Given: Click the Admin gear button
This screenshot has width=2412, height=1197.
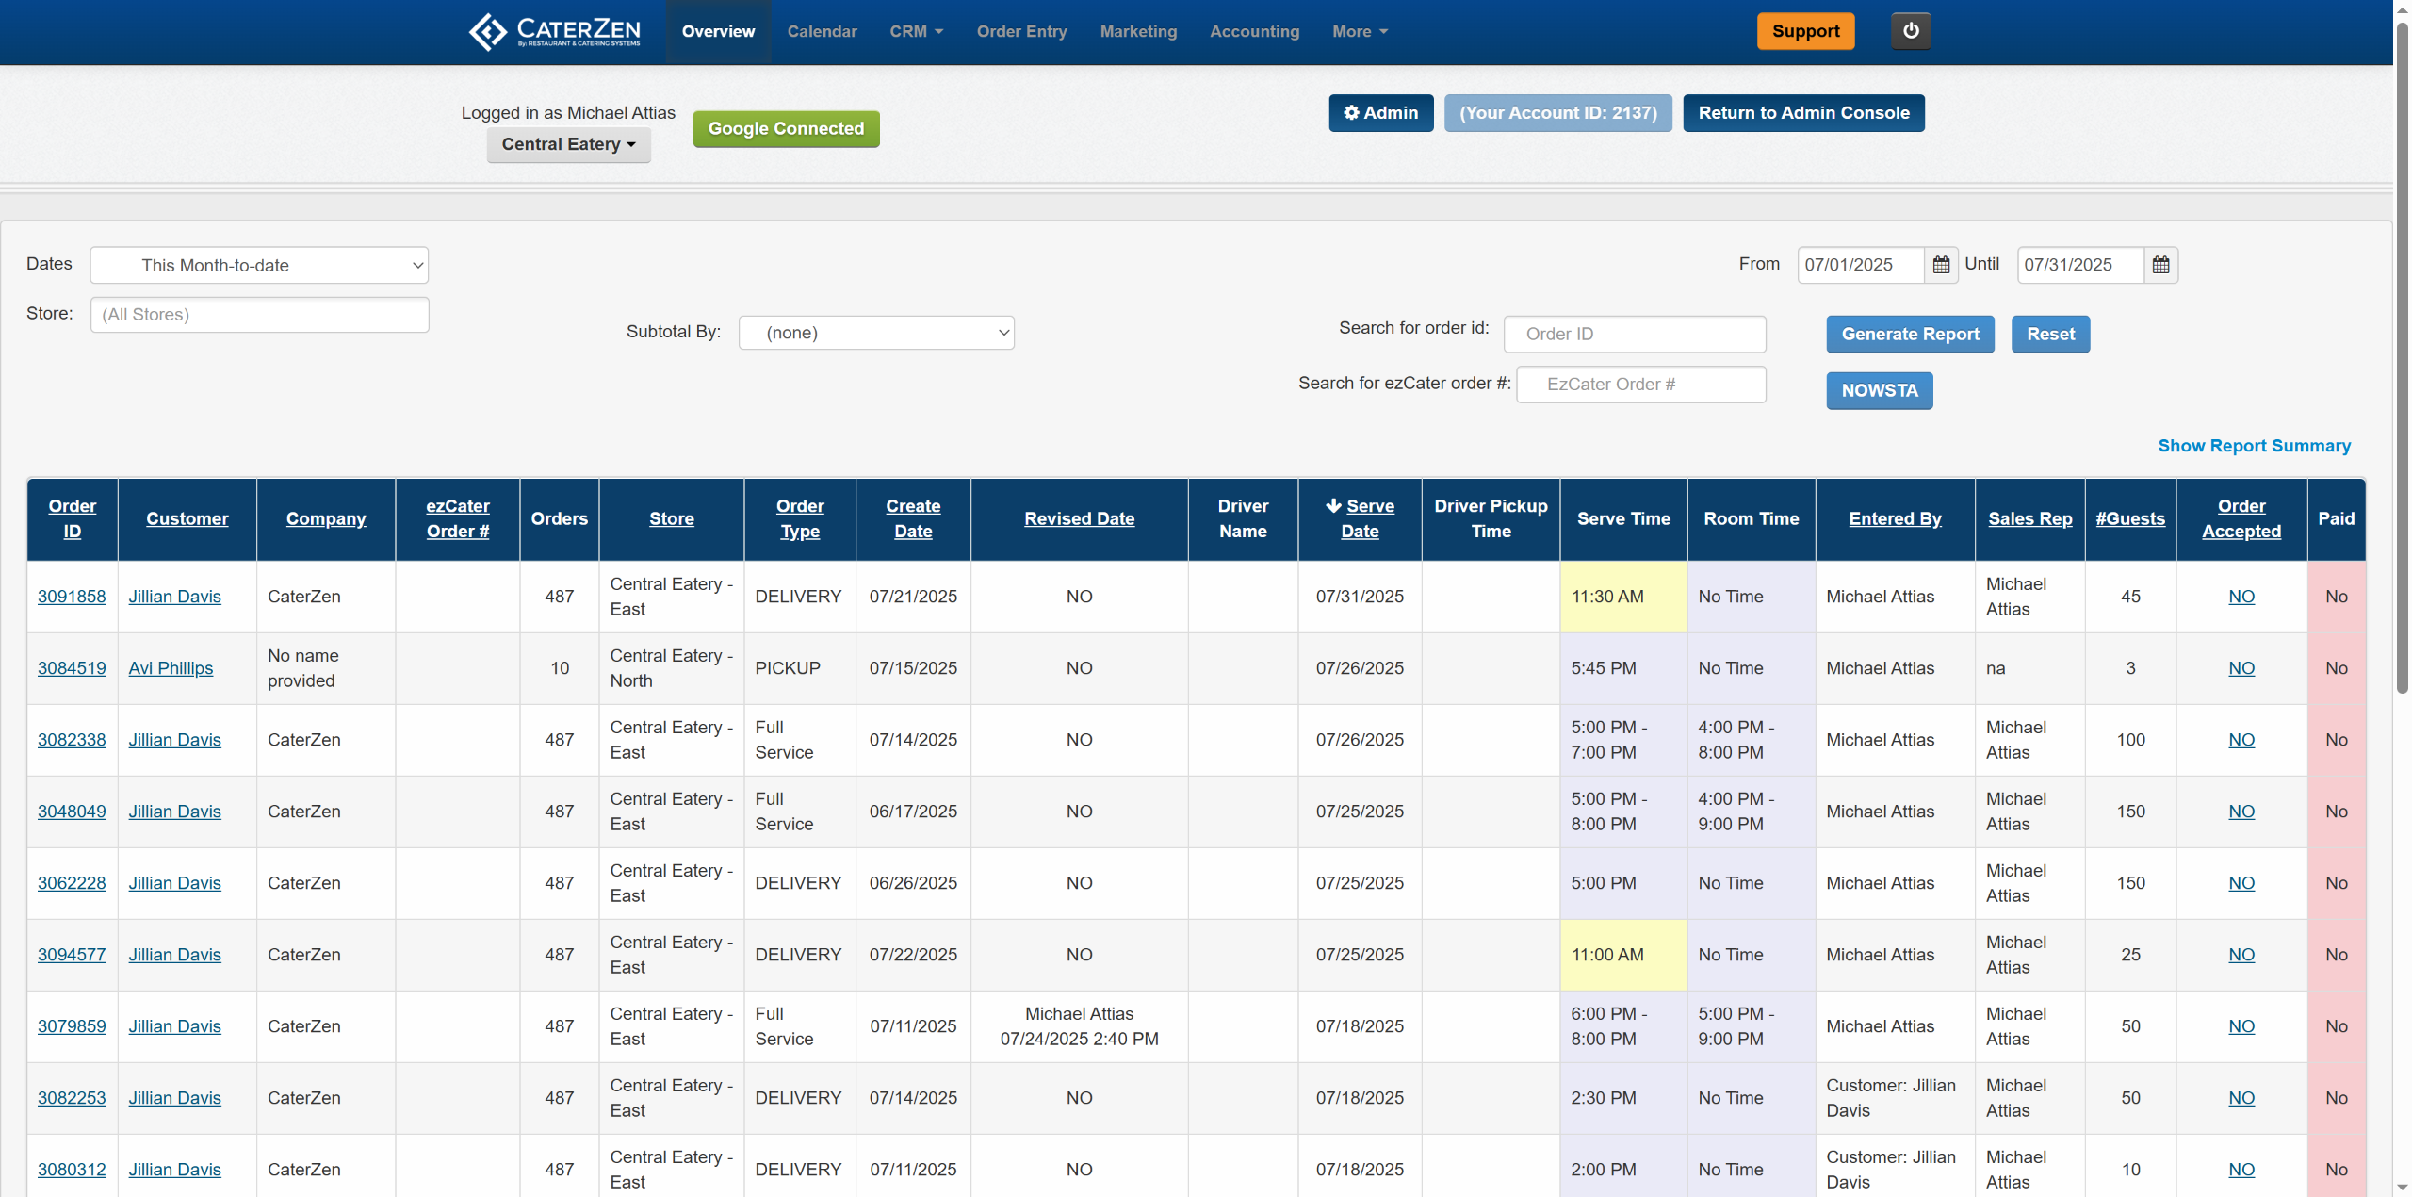Looking at the screenshot, I should (x=1380, y=113).
